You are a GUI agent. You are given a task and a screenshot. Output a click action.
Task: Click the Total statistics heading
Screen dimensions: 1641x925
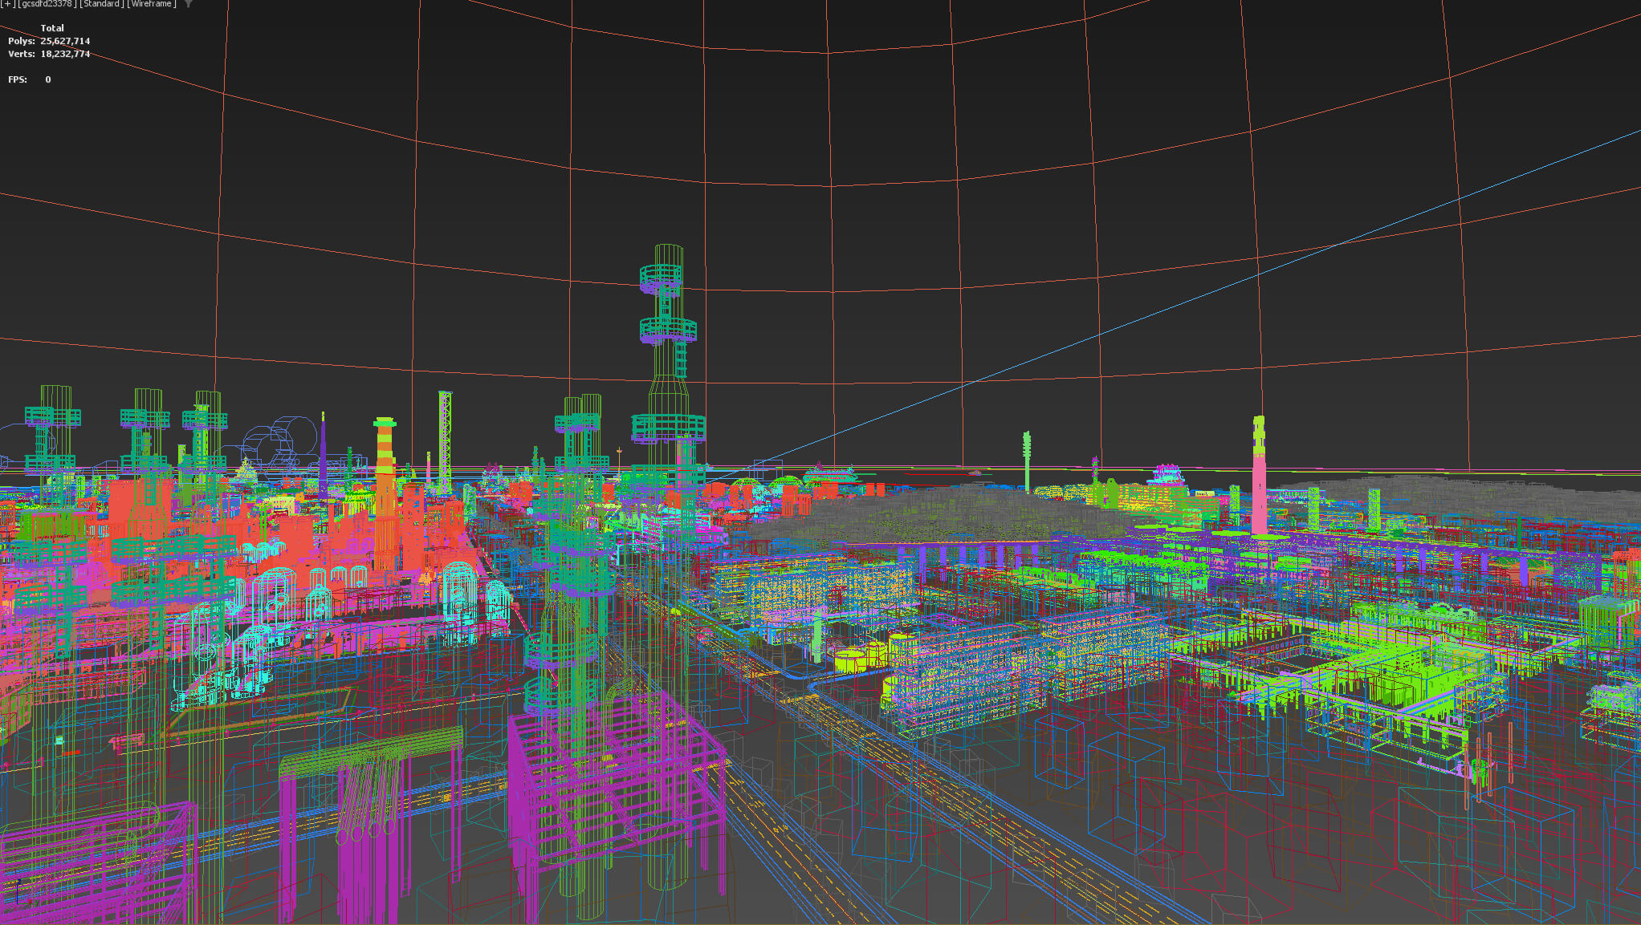pos(52,28)
